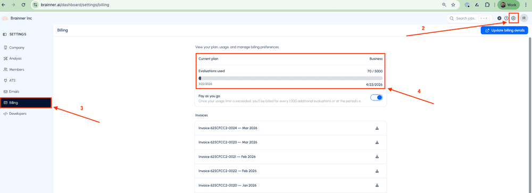Screen dimensions: 532x193
Task: Open the help question-mark icon
Action: 506,18
